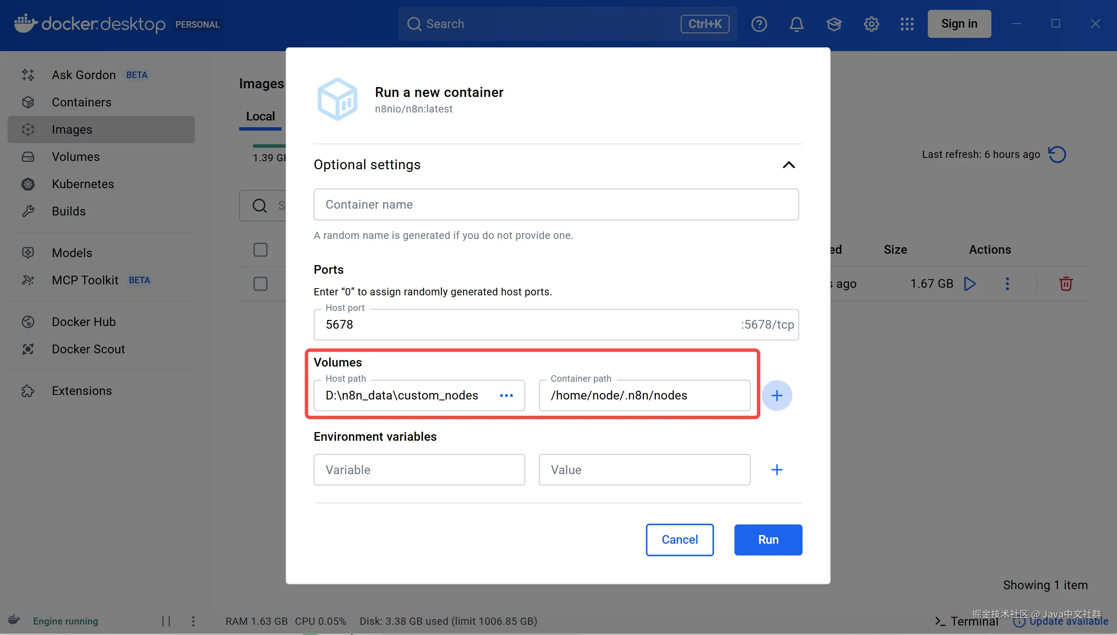Collapse the Optional settings section
Screen dimensions: 1117x635
click(789, 165)
